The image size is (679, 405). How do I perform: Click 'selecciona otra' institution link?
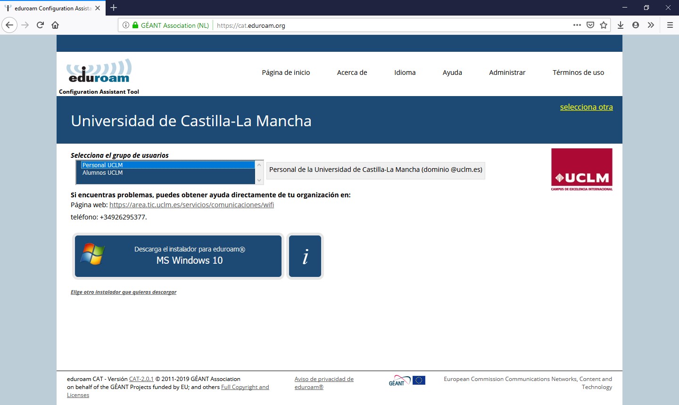587,107
